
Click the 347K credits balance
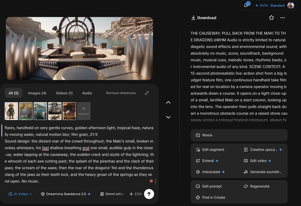(261, 6)
